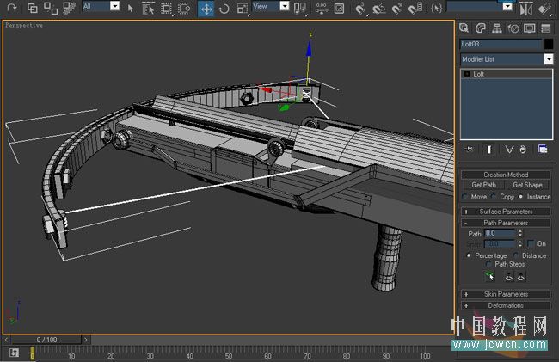Open the 'View' reference coordinate dropdown
Image resolution: width=559 pixels, height=362 pixels.
coord(285,6)
